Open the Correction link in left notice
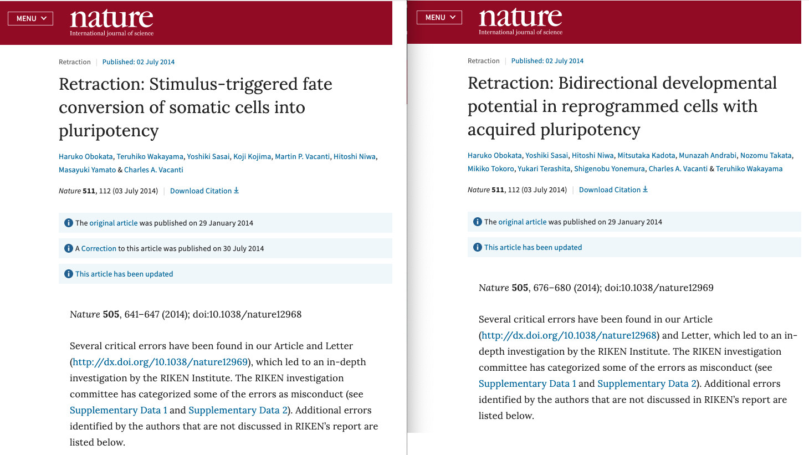The width and height of the screenshot is (809, 455). (99, 248)
